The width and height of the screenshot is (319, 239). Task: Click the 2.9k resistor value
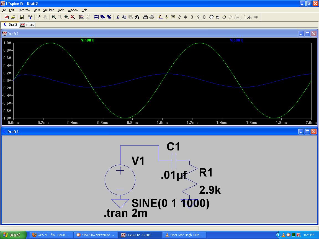[210, 190]
